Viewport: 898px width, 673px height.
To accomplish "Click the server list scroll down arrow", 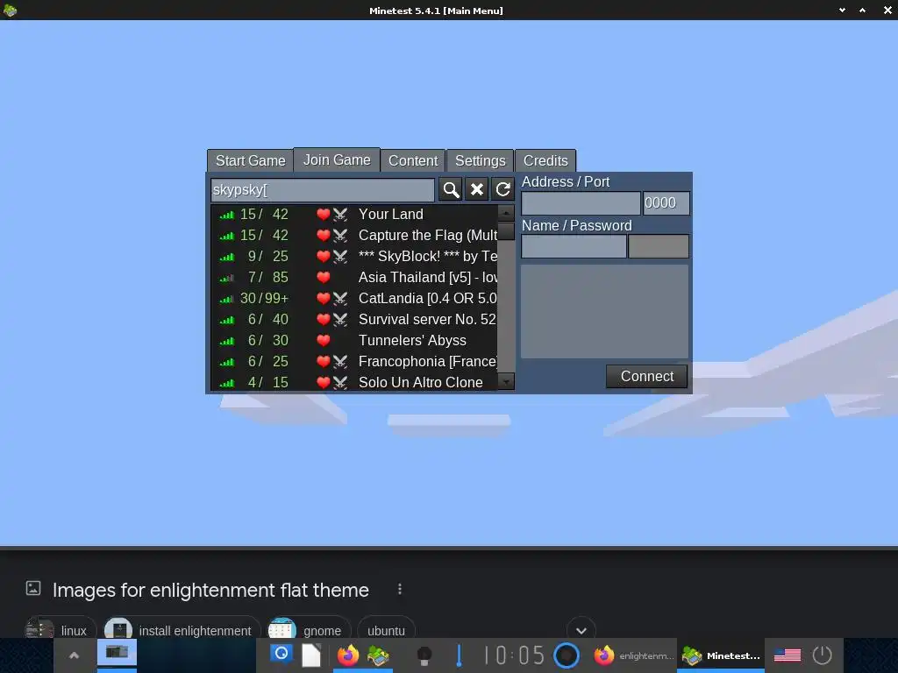I will pos(506,382).
